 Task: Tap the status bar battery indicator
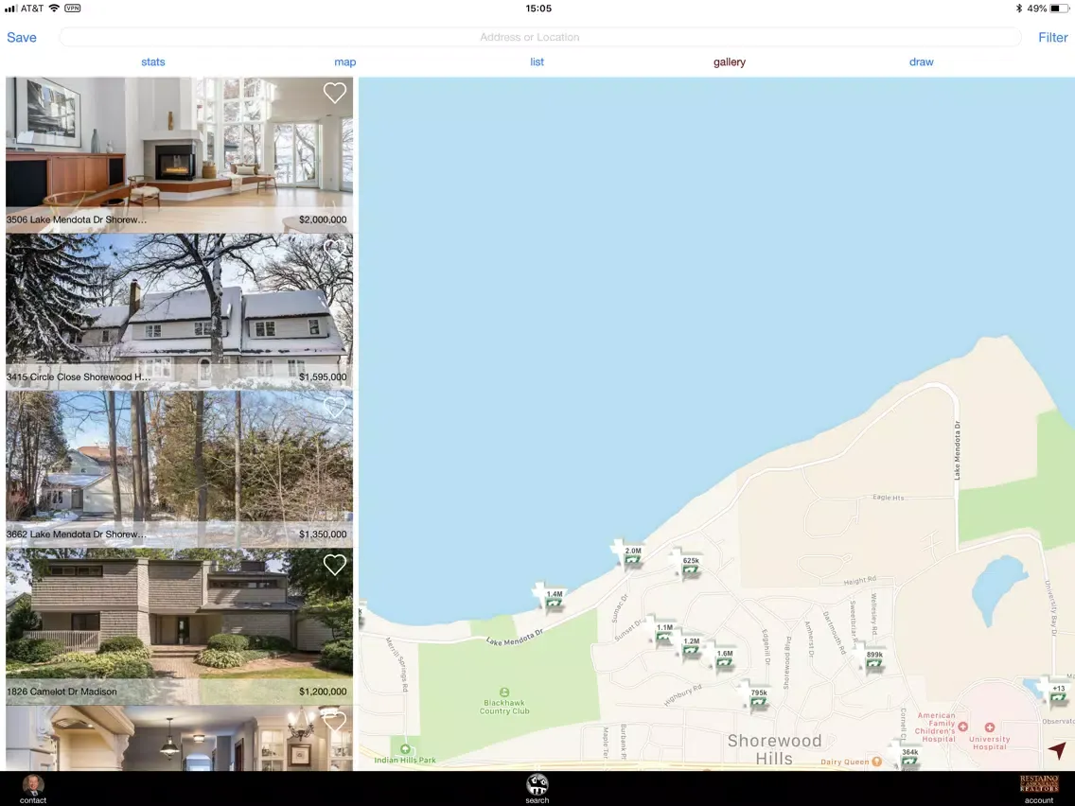(1059, 9)
